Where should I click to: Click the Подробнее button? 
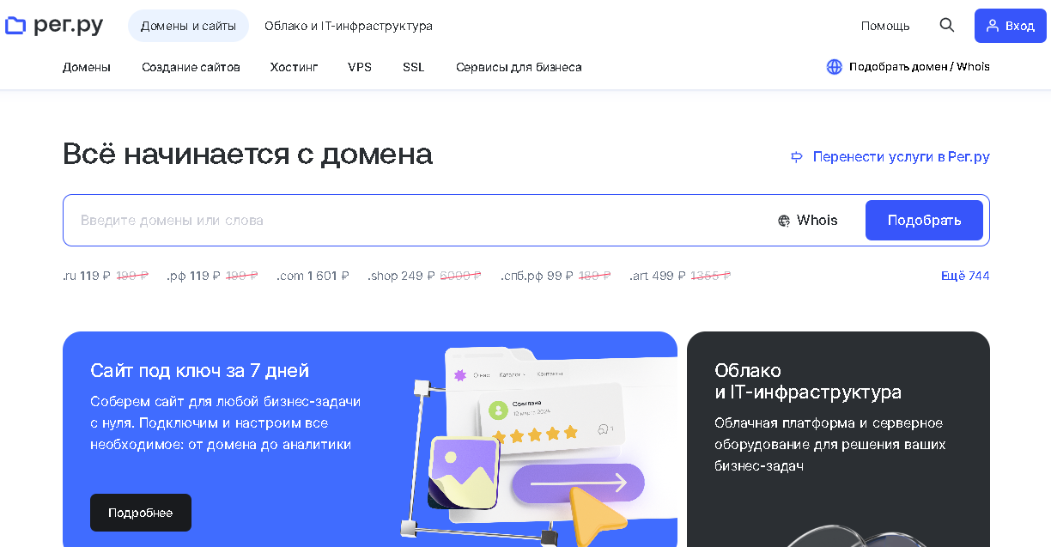tap(141, 513)
